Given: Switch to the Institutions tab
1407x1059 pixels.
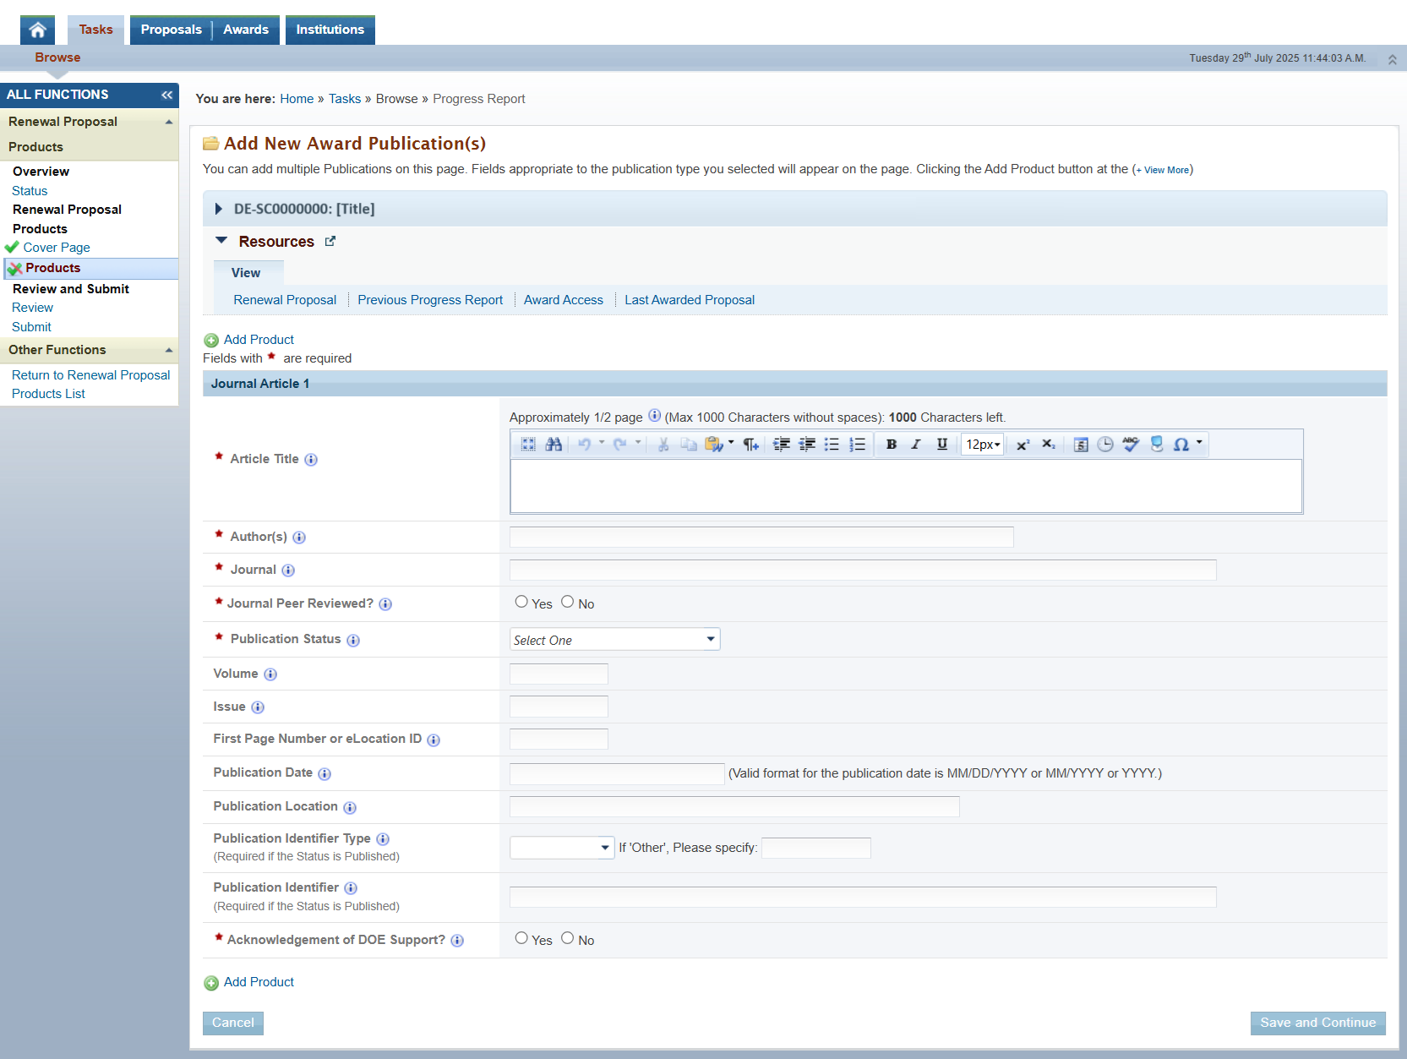Looking at the screenshot, I should point(330,30).
